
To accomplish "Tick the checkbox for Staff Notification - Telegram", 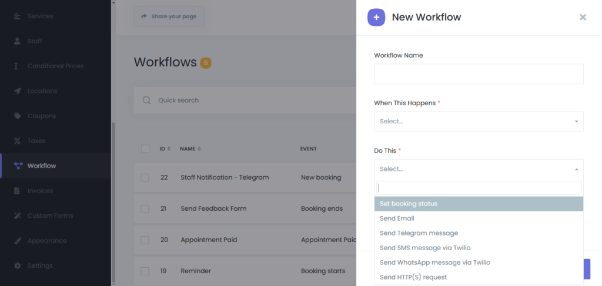I will click(x=145, y=177).
